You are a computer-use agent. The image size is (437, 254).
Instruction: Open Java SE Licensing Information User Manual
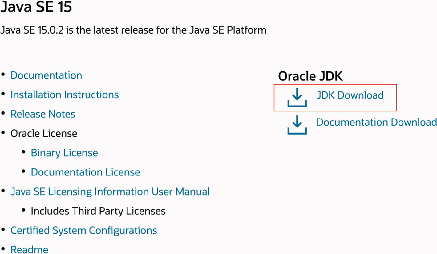click(x=110, y=192)
